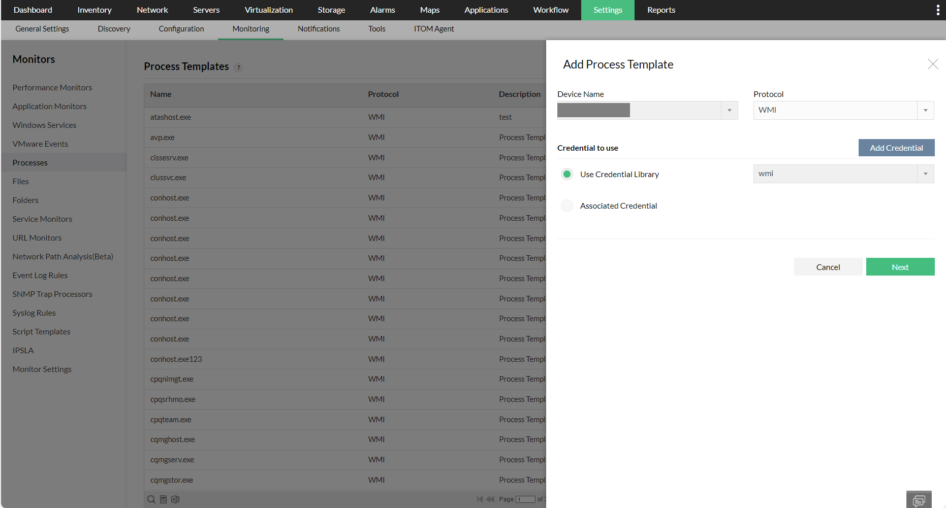Switch to the Notifications tab
Screen dimensions: 946x508
pyautogui.click(x=319, y=29)
